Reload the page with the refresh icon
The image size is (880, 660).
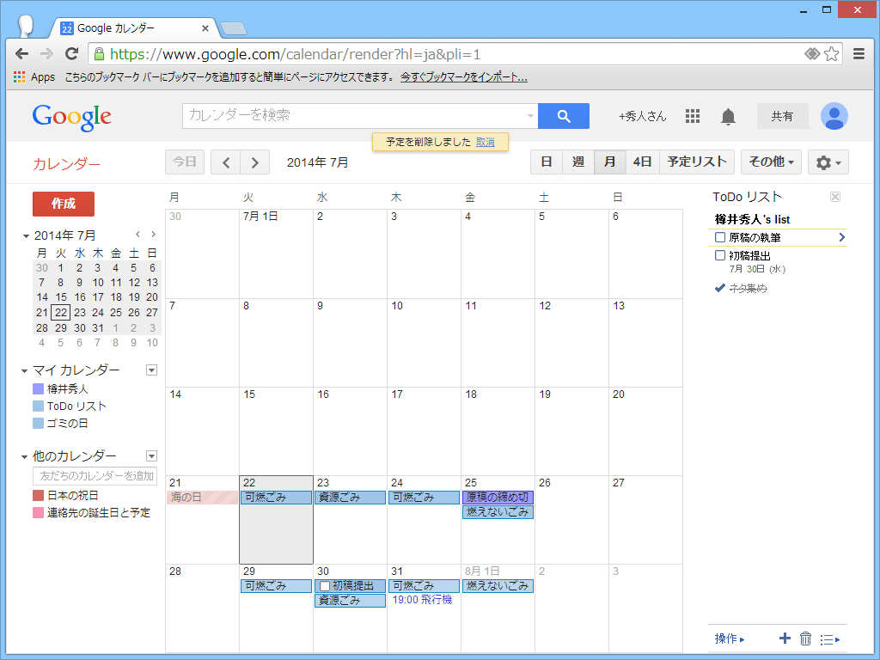click(71, 54)
